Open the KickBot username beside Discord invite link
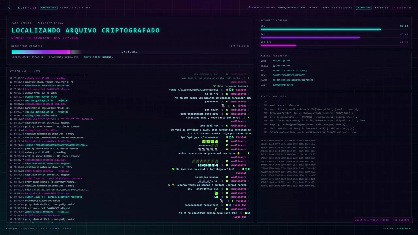The height and width of the screenshot is (235, 418). 241,90
